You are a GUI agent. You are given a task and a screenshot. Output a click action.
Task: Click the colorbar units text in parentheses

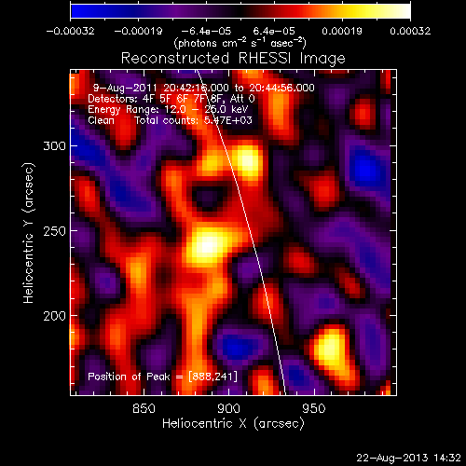(240, 43)
